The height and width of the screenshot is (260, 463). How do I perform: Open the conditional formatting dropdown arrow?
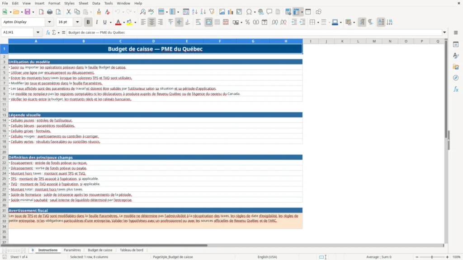354,23
